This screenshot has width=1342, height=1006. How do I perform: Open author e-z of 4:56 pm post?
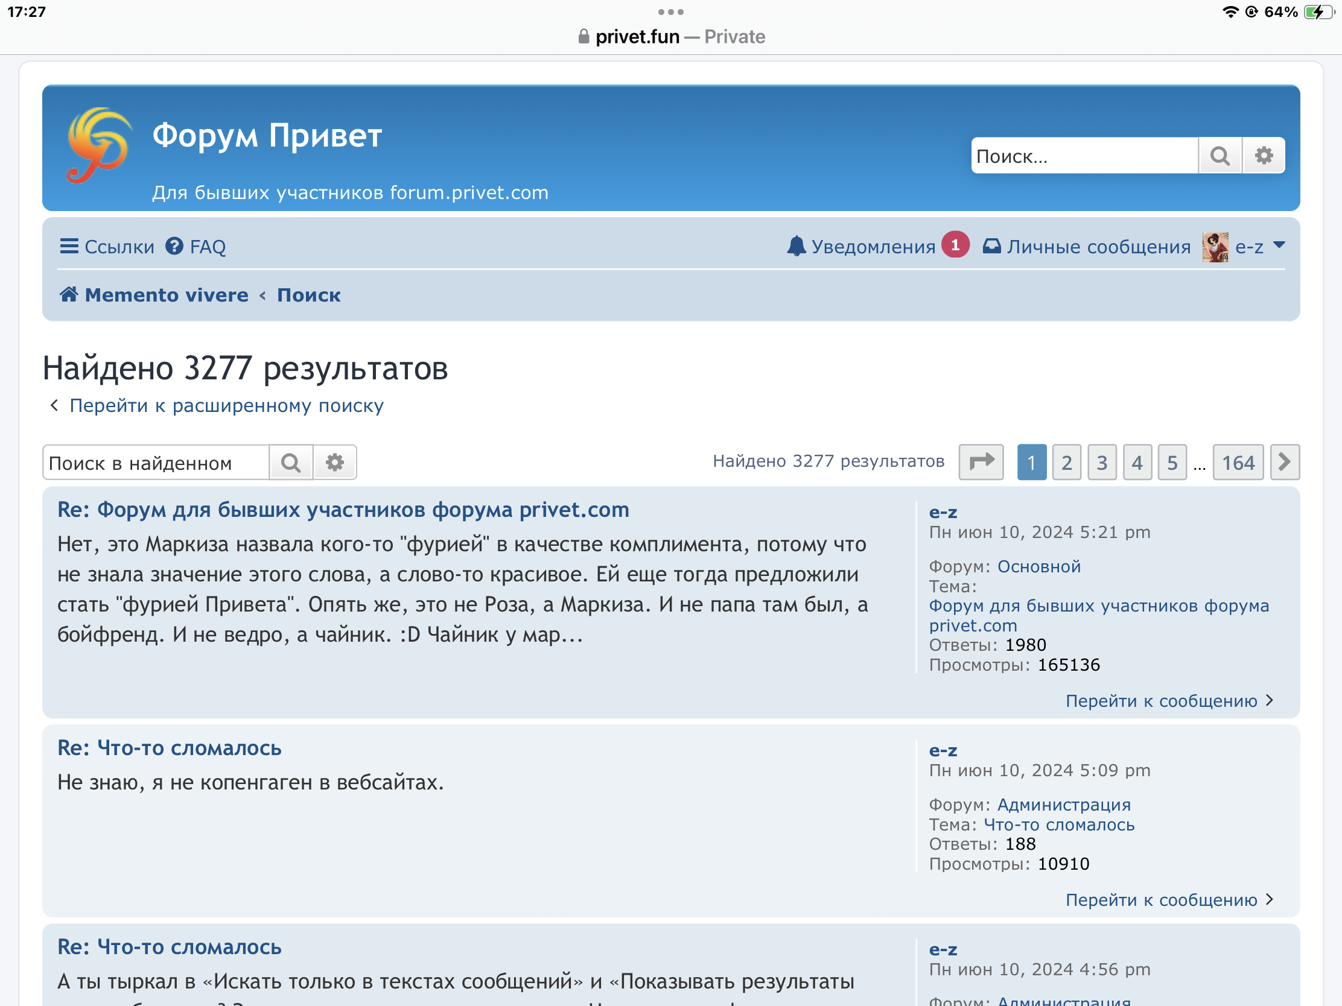pyautogui.click(x=943, y=949)
